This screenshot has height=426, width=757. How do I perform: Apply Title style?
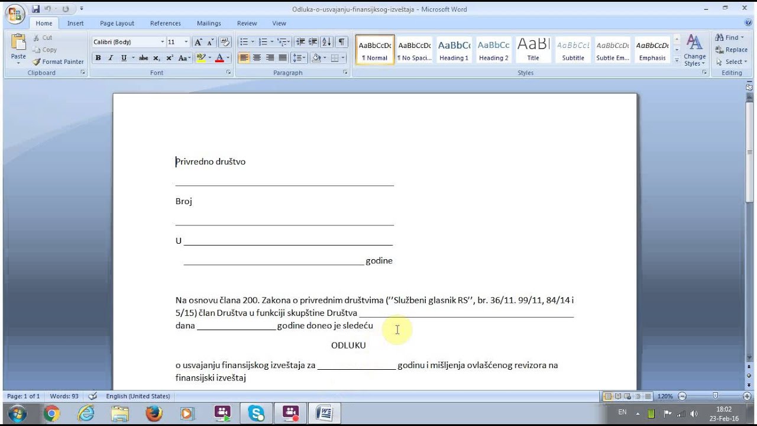(x=533, y=50)
